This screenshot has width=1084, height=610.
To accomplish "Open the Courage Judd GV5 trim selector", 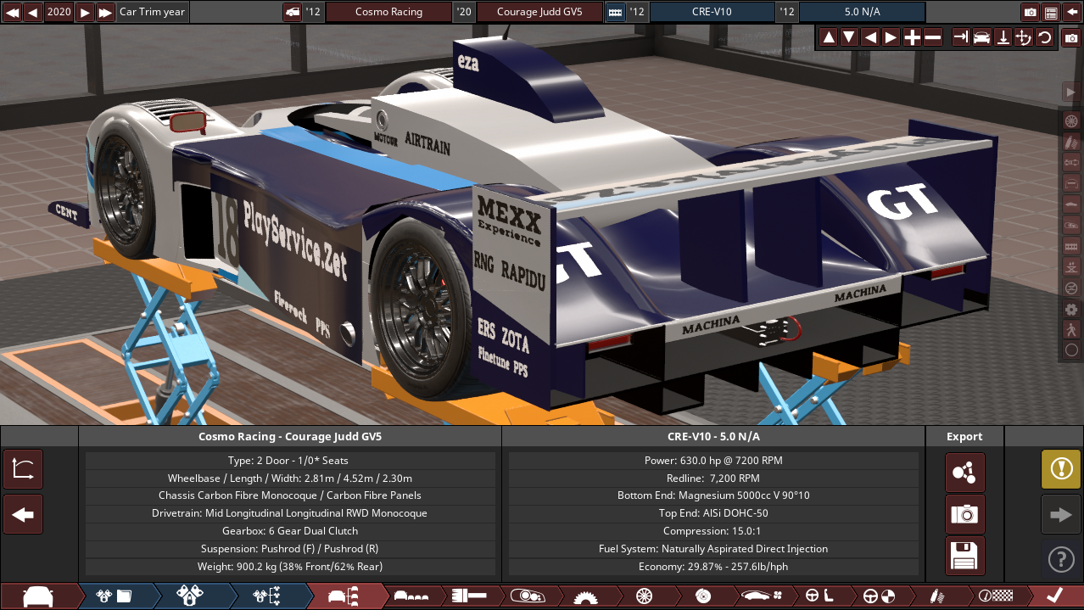I will pos(539,12).
